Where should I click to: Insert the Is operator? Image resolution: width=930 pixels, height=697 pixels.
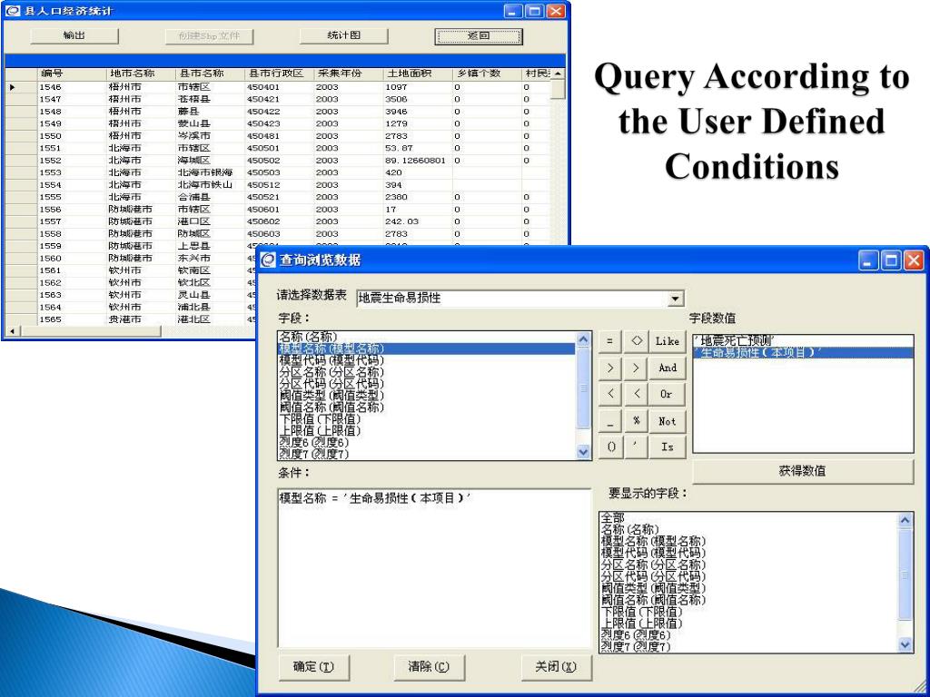[x=668, y=447]
